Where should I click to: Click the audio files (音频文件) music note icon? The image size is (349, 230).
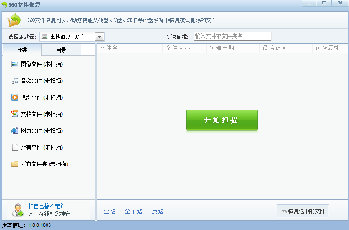coord(15,81)
